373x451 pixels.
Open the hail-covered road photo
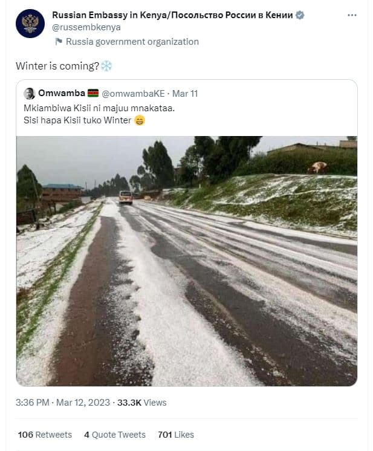coord(186,261)
